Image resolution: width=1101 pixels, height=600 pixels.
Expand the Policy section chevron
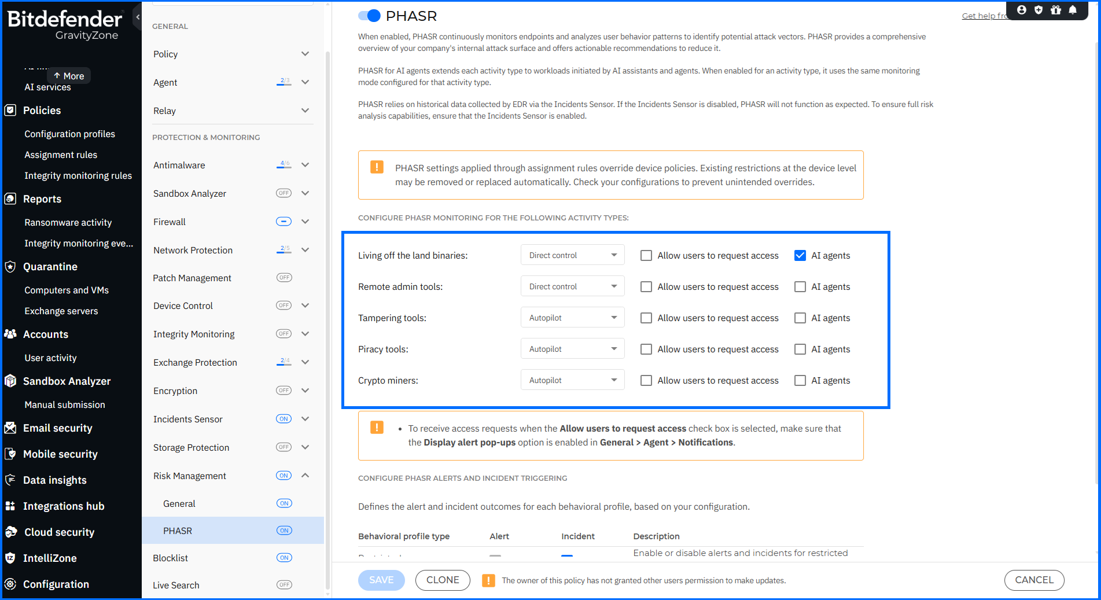point(305,54)
